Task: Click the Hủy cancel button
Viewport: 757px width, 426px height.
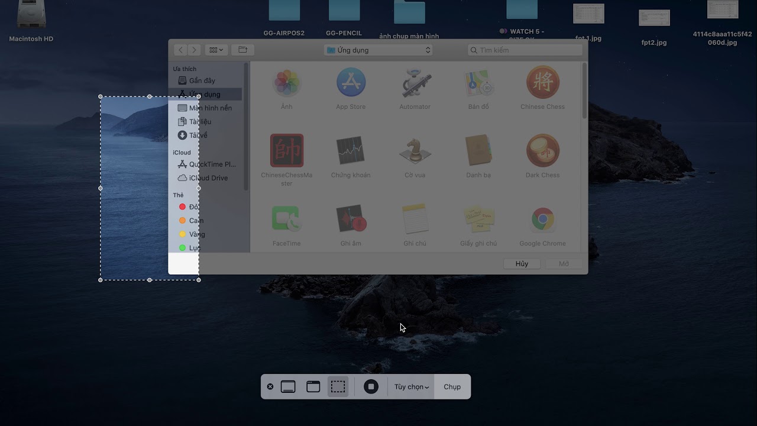Action: coord(522,264)
